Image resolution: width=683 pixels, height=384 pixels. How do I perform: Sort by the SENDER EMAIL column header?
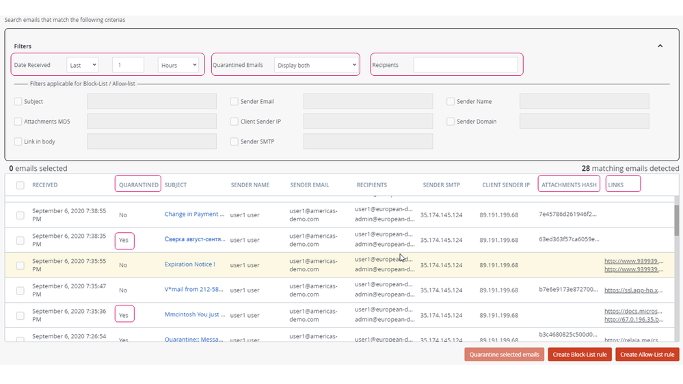[x=309, y=185]
